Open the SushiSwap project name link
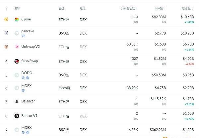Viewport: 199px width, 138px height. [x=30, y=61]
